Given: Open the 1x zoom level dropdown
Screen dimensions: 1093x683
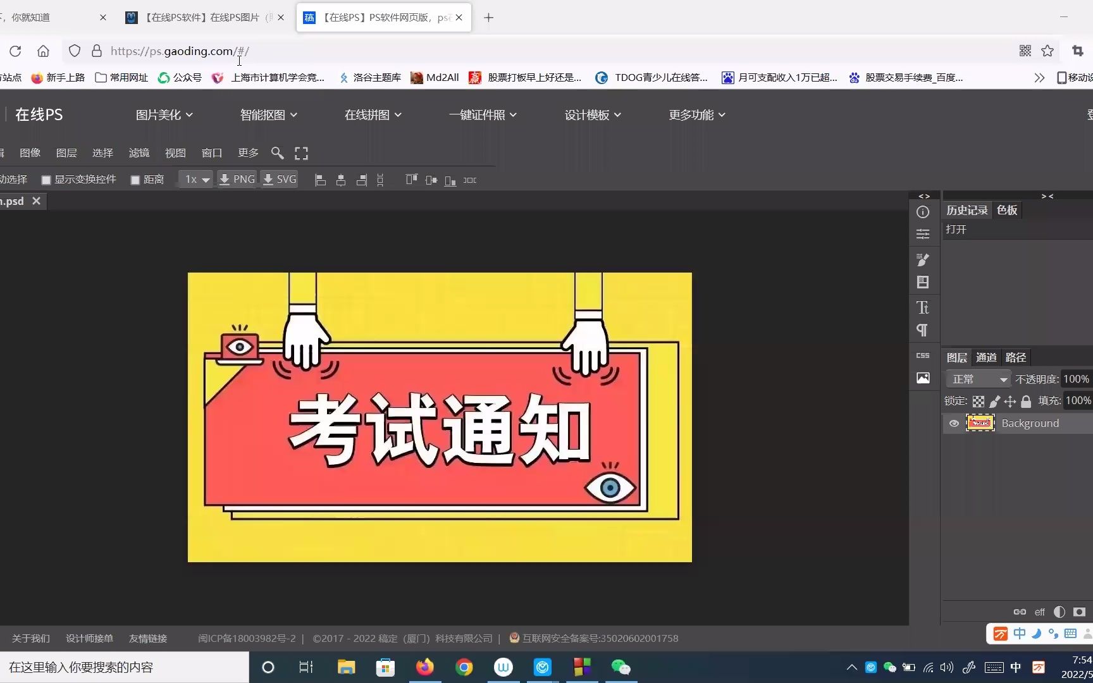Looking at the screenshot, I should click(x=195, y=179).
